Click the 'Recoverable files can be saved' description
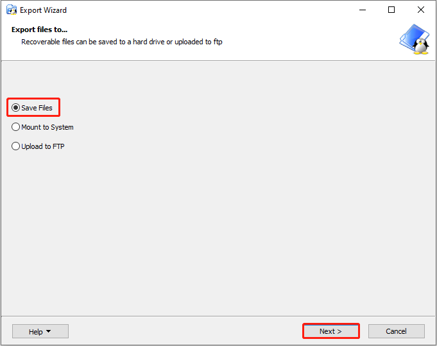The height and width of the screenshot is (346, 437). coord(122,42)
